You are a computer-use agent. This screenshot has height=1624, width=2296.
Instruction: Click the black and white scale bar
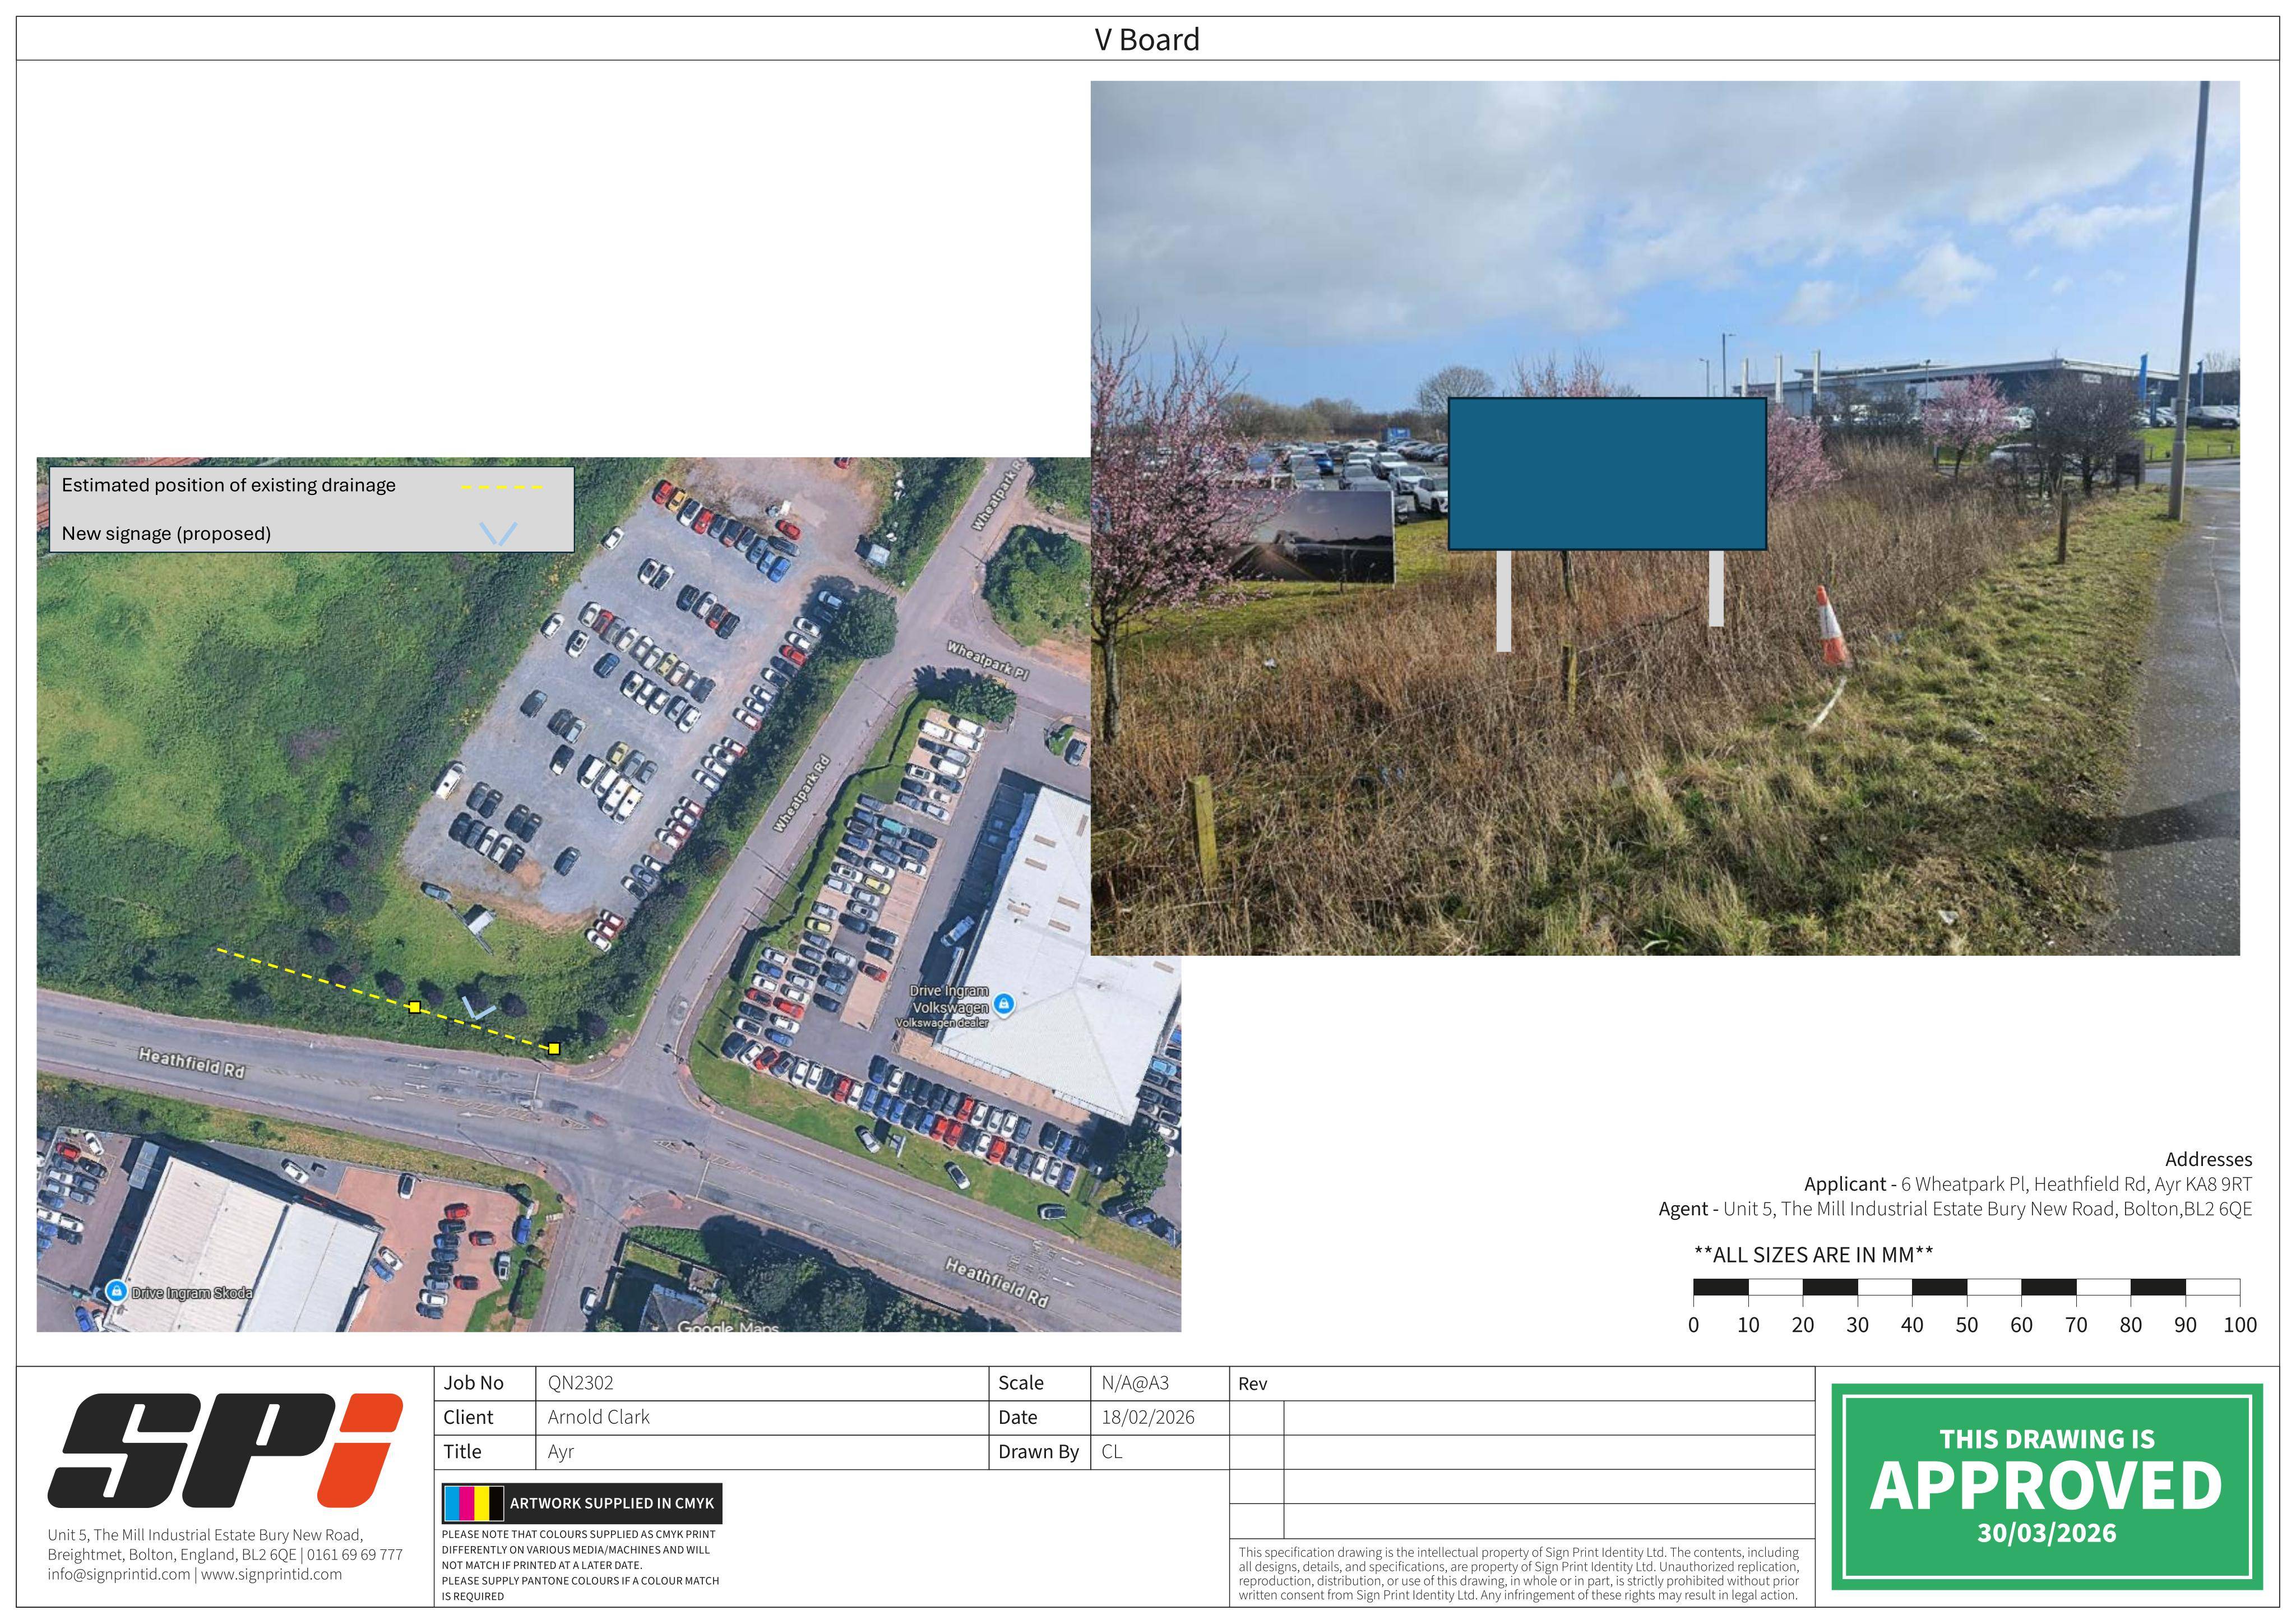point(1966,1287)
